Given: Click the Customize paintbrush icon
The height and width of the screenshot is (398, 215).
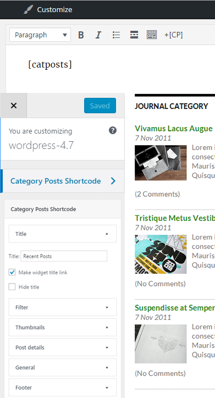Looking at the screenshot, I should point(28,10).
